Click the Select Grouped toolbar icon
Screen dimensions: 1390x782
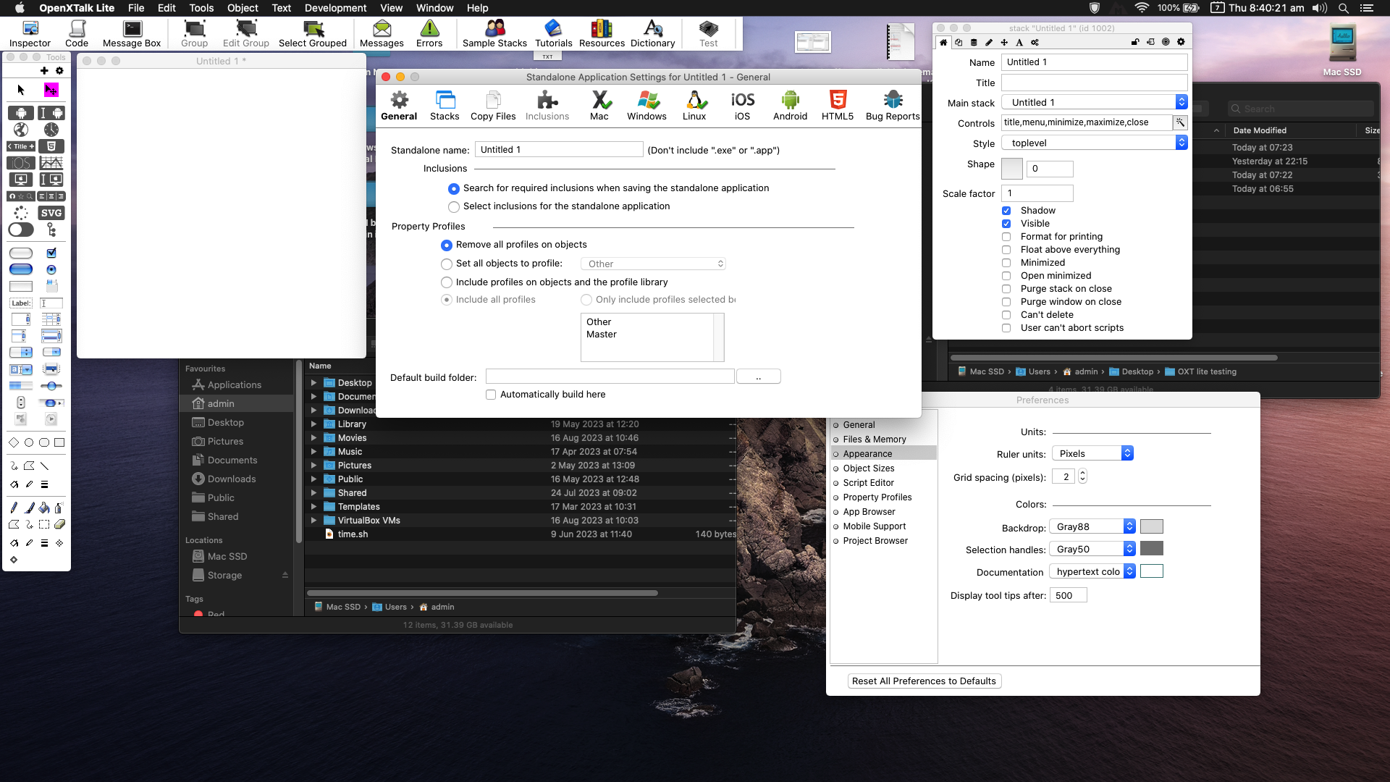pos(313,33)
